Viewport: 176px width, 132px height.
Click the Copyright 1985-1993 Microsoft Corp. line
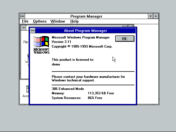click(x=82, y=46)
